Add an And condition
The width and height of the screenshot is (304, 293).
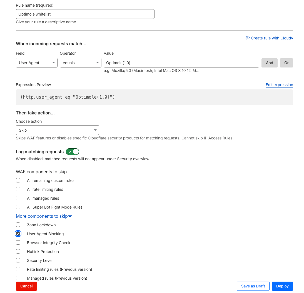pyautogui.click(x=269, y=63)
